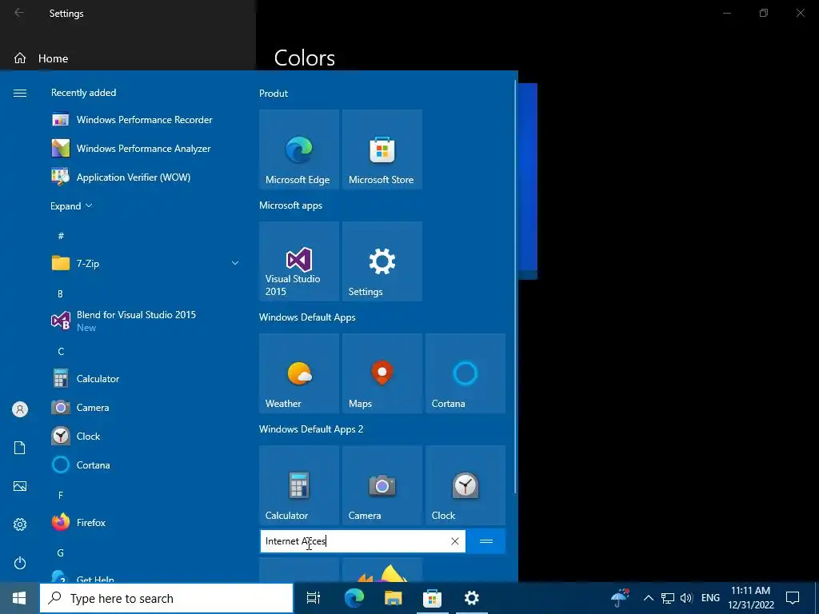Screen dimensions: 819x614
Task: Open the Settings tile
Action: (382, 261)
